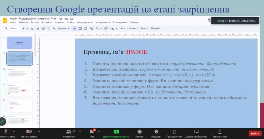Open the input tools icon

(113, 29)
